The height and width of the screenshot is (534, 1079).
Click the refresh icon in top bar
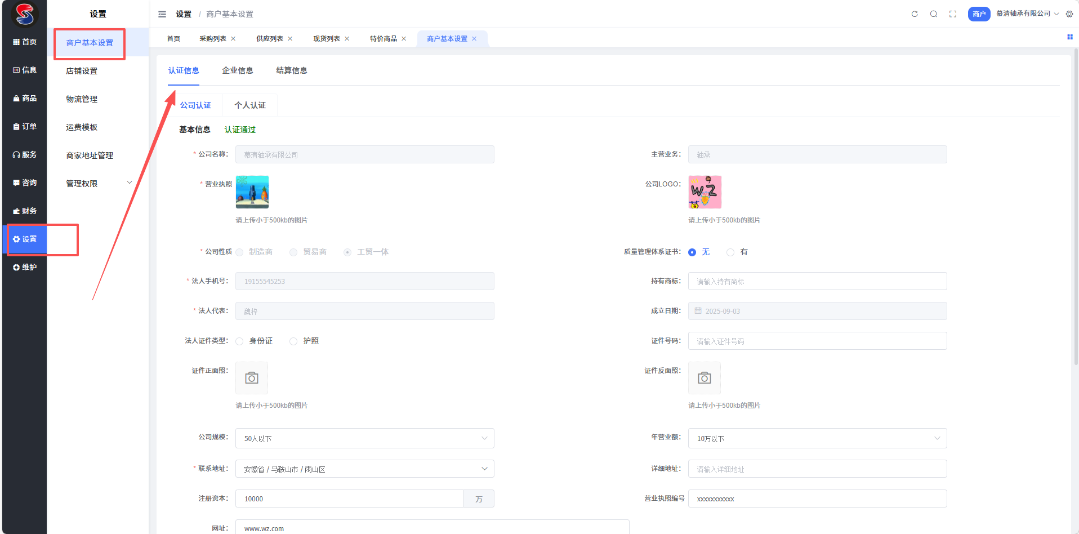click(915, 14)
